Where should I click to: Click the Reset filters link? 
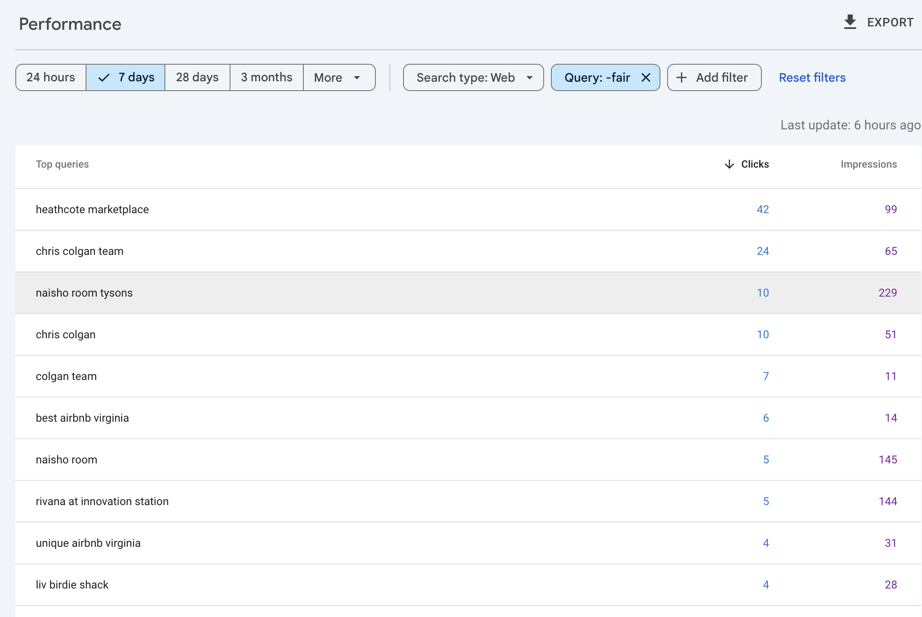point(812,77)
